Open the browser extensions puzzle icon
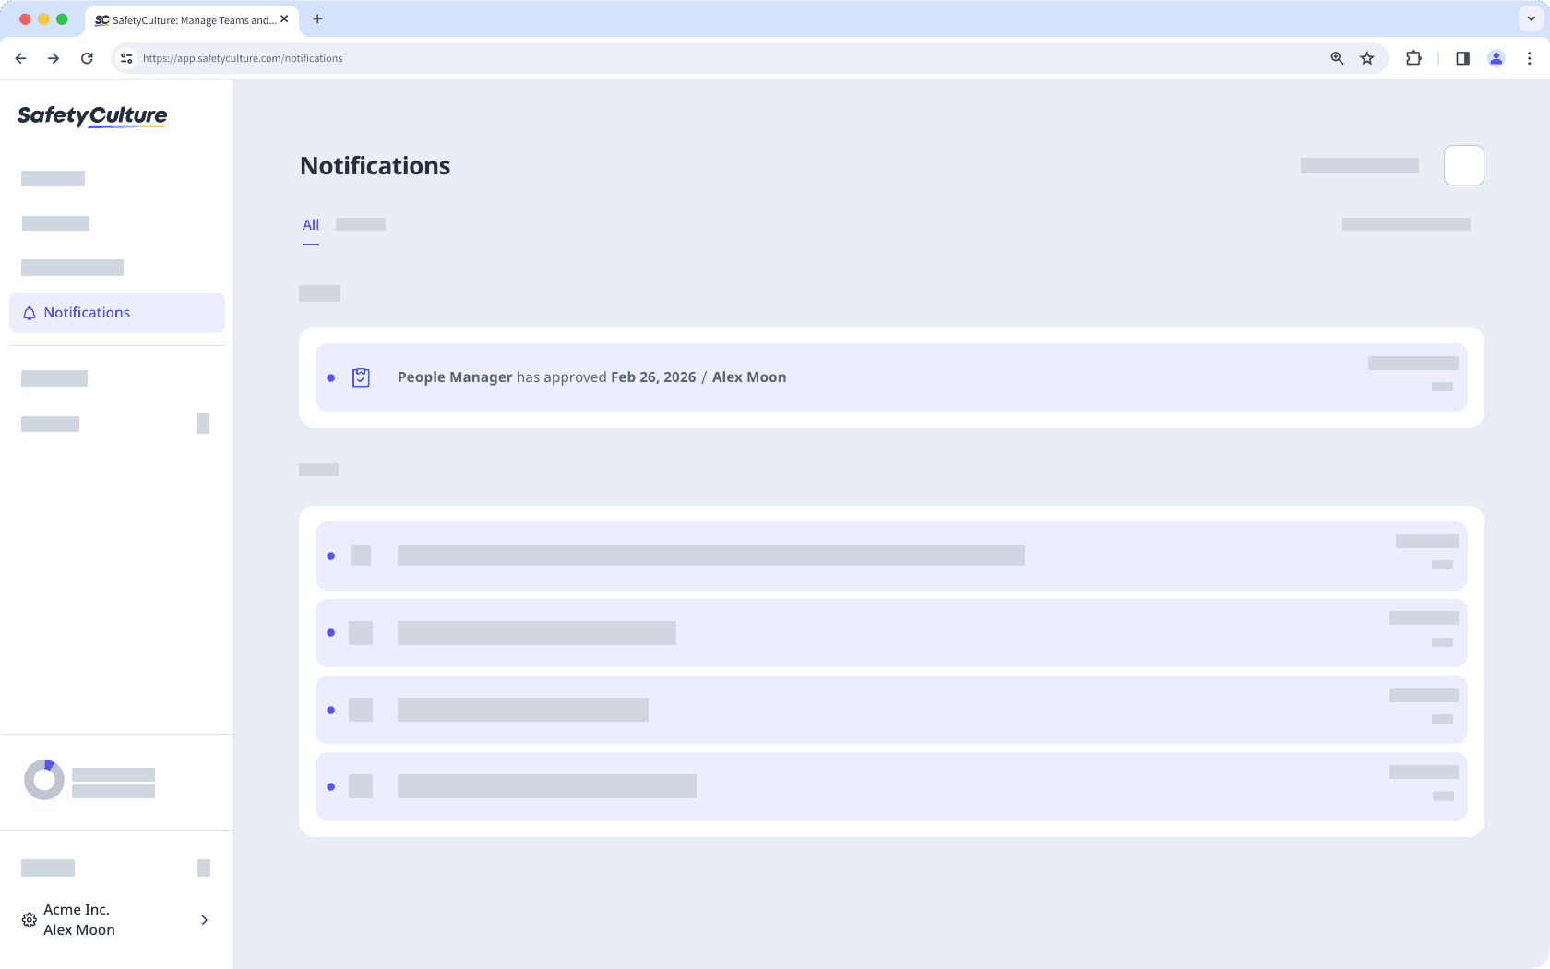Image resolution: width=1550 pixels, height=969 pixels. [1413, 58]
